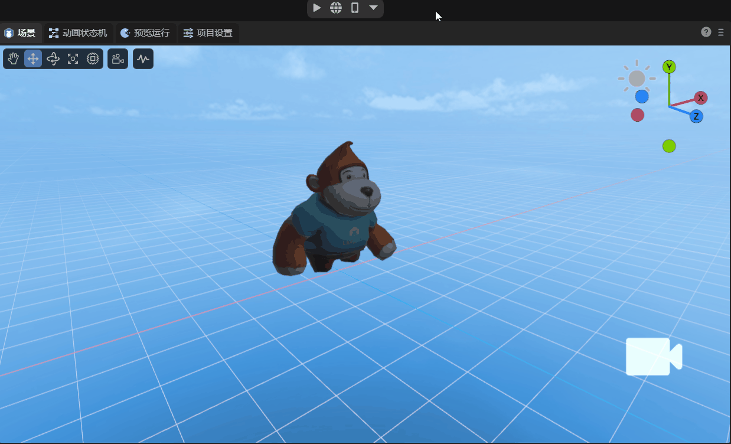This screenshot has height=444, width=731.
Task: Open the 项目设置 tab
Action: click(208, 33)
